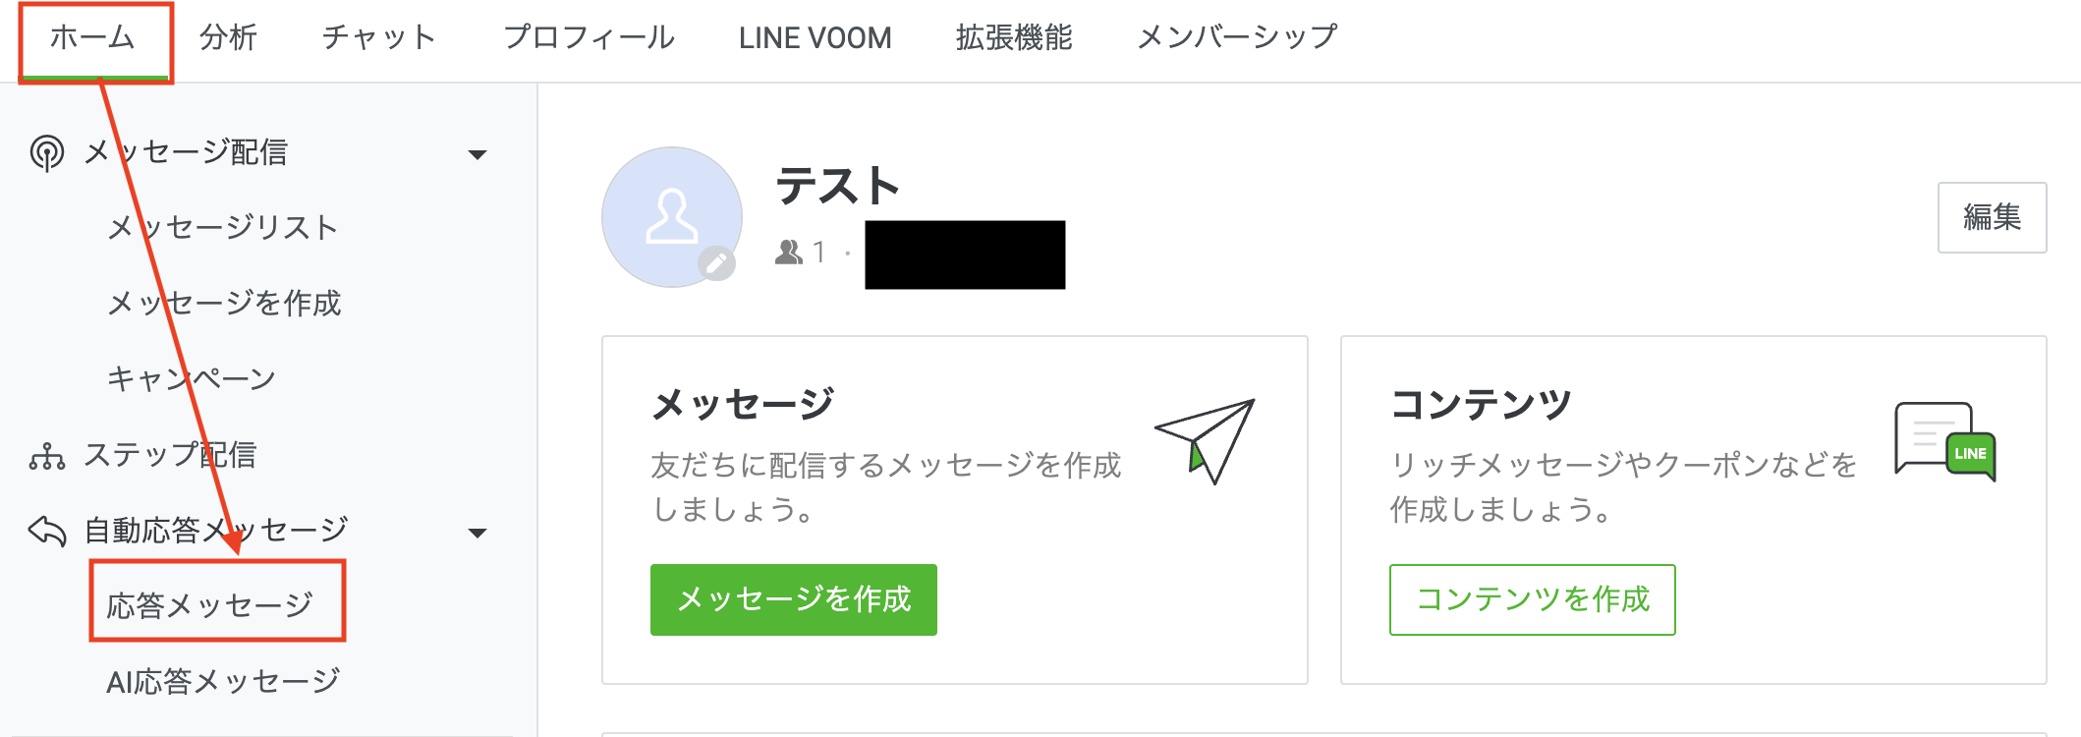Click the pencil edit icon on avatar
The height and width of the screenshot is (737, 2081).
717,262
